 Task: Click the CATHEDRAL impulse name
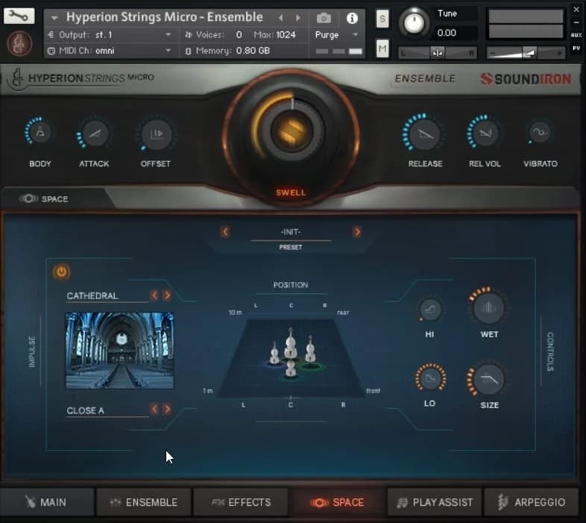(92, 295)
